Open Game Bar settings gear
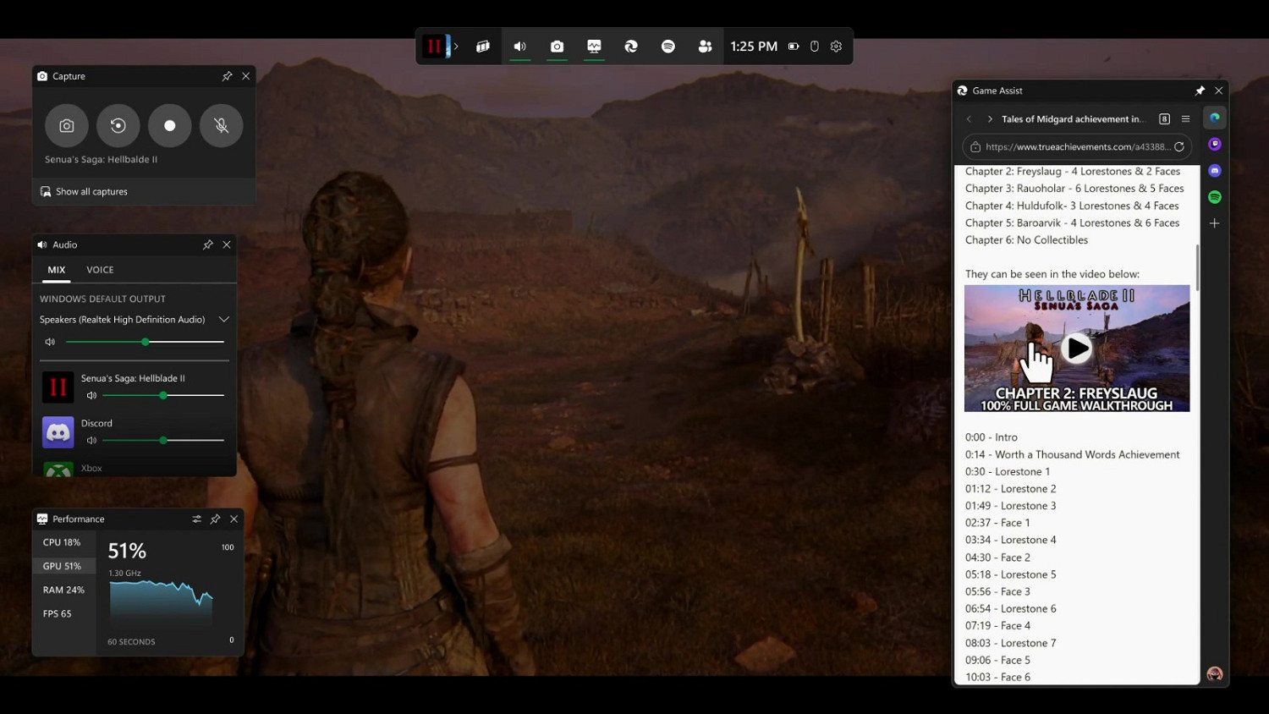The width and height of the screenshot is (1269, 714). pos(836,47)
